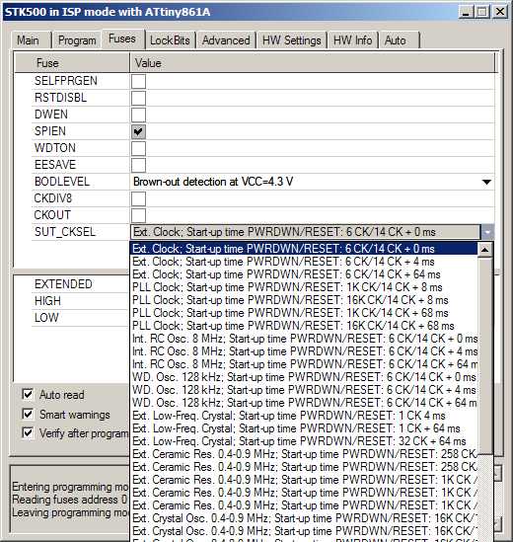Pick Ext. Low-Freq. Crystal 32 CK + 64 ms

304,441
